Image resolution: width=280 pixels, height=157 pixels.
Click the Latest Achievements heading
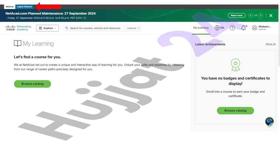210,44
